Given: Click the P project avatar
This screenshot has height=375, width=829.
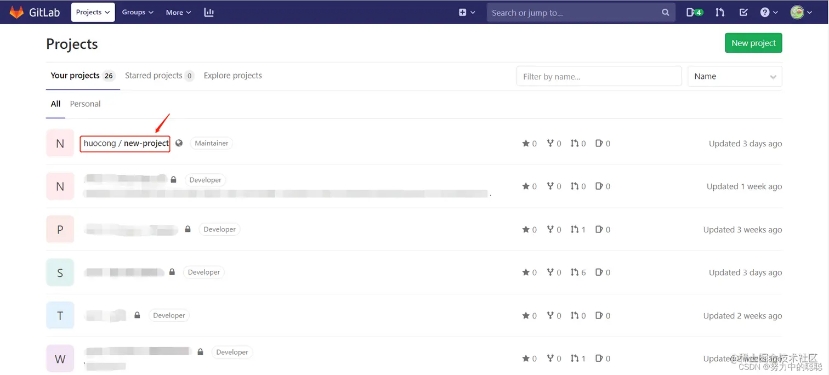Looking at the screenshot, I should pos(60,229).
